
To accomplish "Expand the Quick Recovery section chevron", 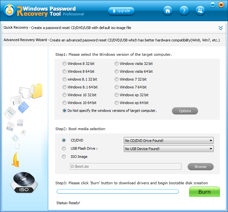I will (x=221, y=28).
